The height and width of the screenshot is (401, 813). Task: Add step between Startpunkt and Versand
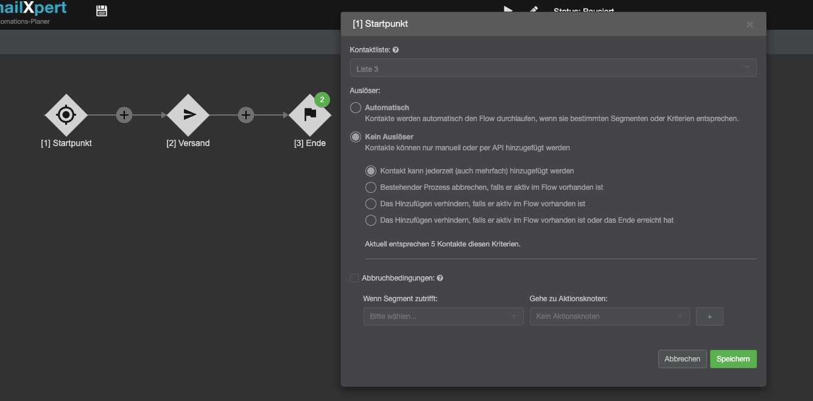(124, 115)
